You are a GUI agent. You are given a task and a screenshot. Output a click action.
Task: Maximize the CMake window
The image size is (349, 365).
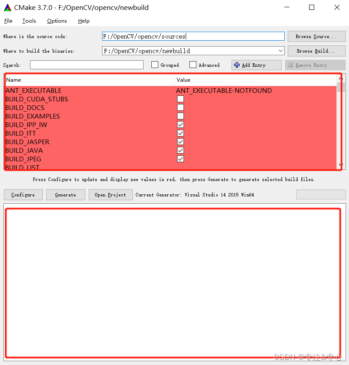click(x=312, y=7)
